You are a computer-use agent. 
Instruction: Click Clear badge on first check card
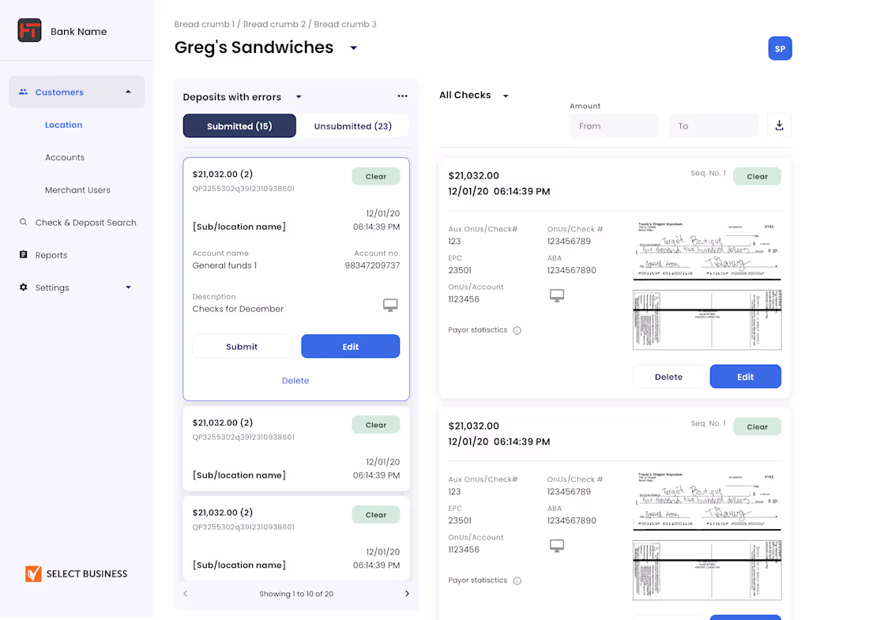pos(757,176)
